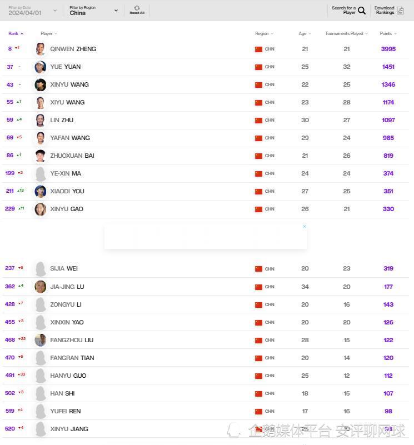The height and width of the screenshot is (445, 414).
Task: Sort by the Player column header
Action: click(x=49, y=33)
